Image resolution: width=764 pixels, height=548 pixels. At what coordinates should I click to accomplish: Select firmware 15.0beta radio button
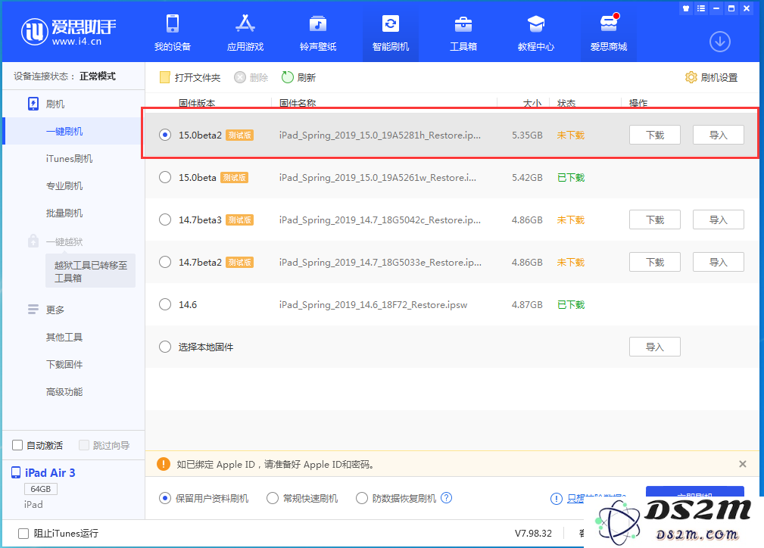[165, 177]
